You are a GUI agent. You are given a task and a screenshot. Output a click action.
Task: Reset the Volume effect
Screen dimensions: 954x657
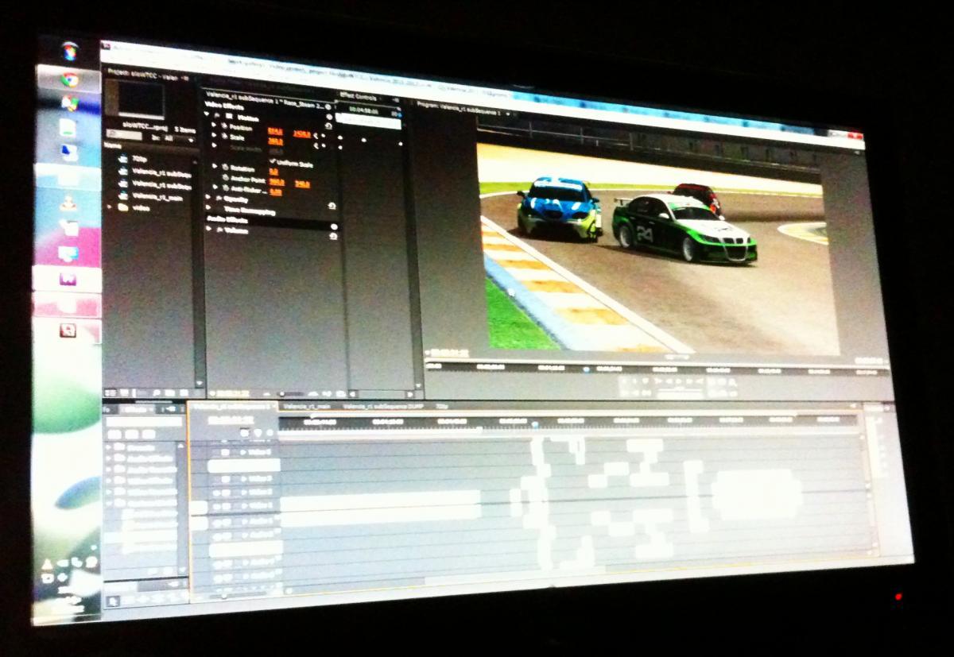point(333,237)
